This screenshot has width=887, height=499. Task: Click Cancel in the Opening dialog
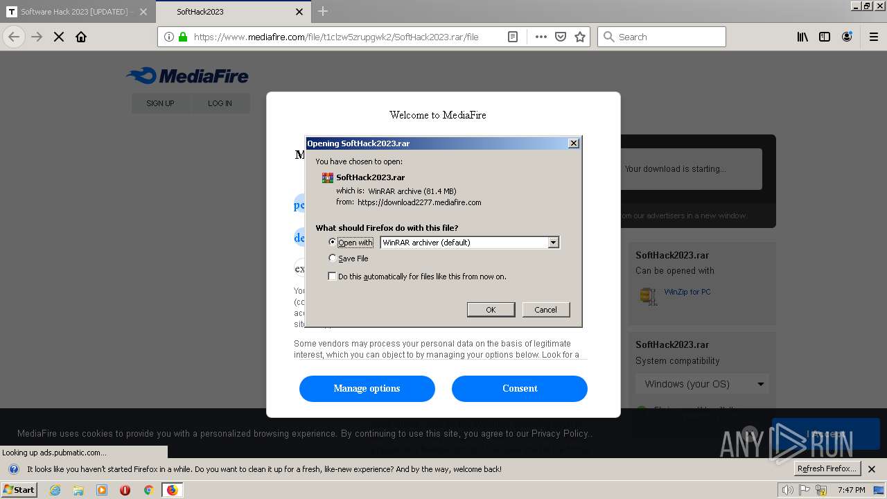[545, 309]
